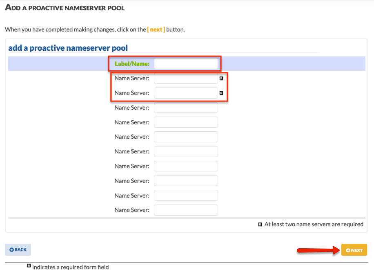Viewport: 374px width, 270px height.
Task: Click the fifth Name Server input field
Action: click(186, 137)
